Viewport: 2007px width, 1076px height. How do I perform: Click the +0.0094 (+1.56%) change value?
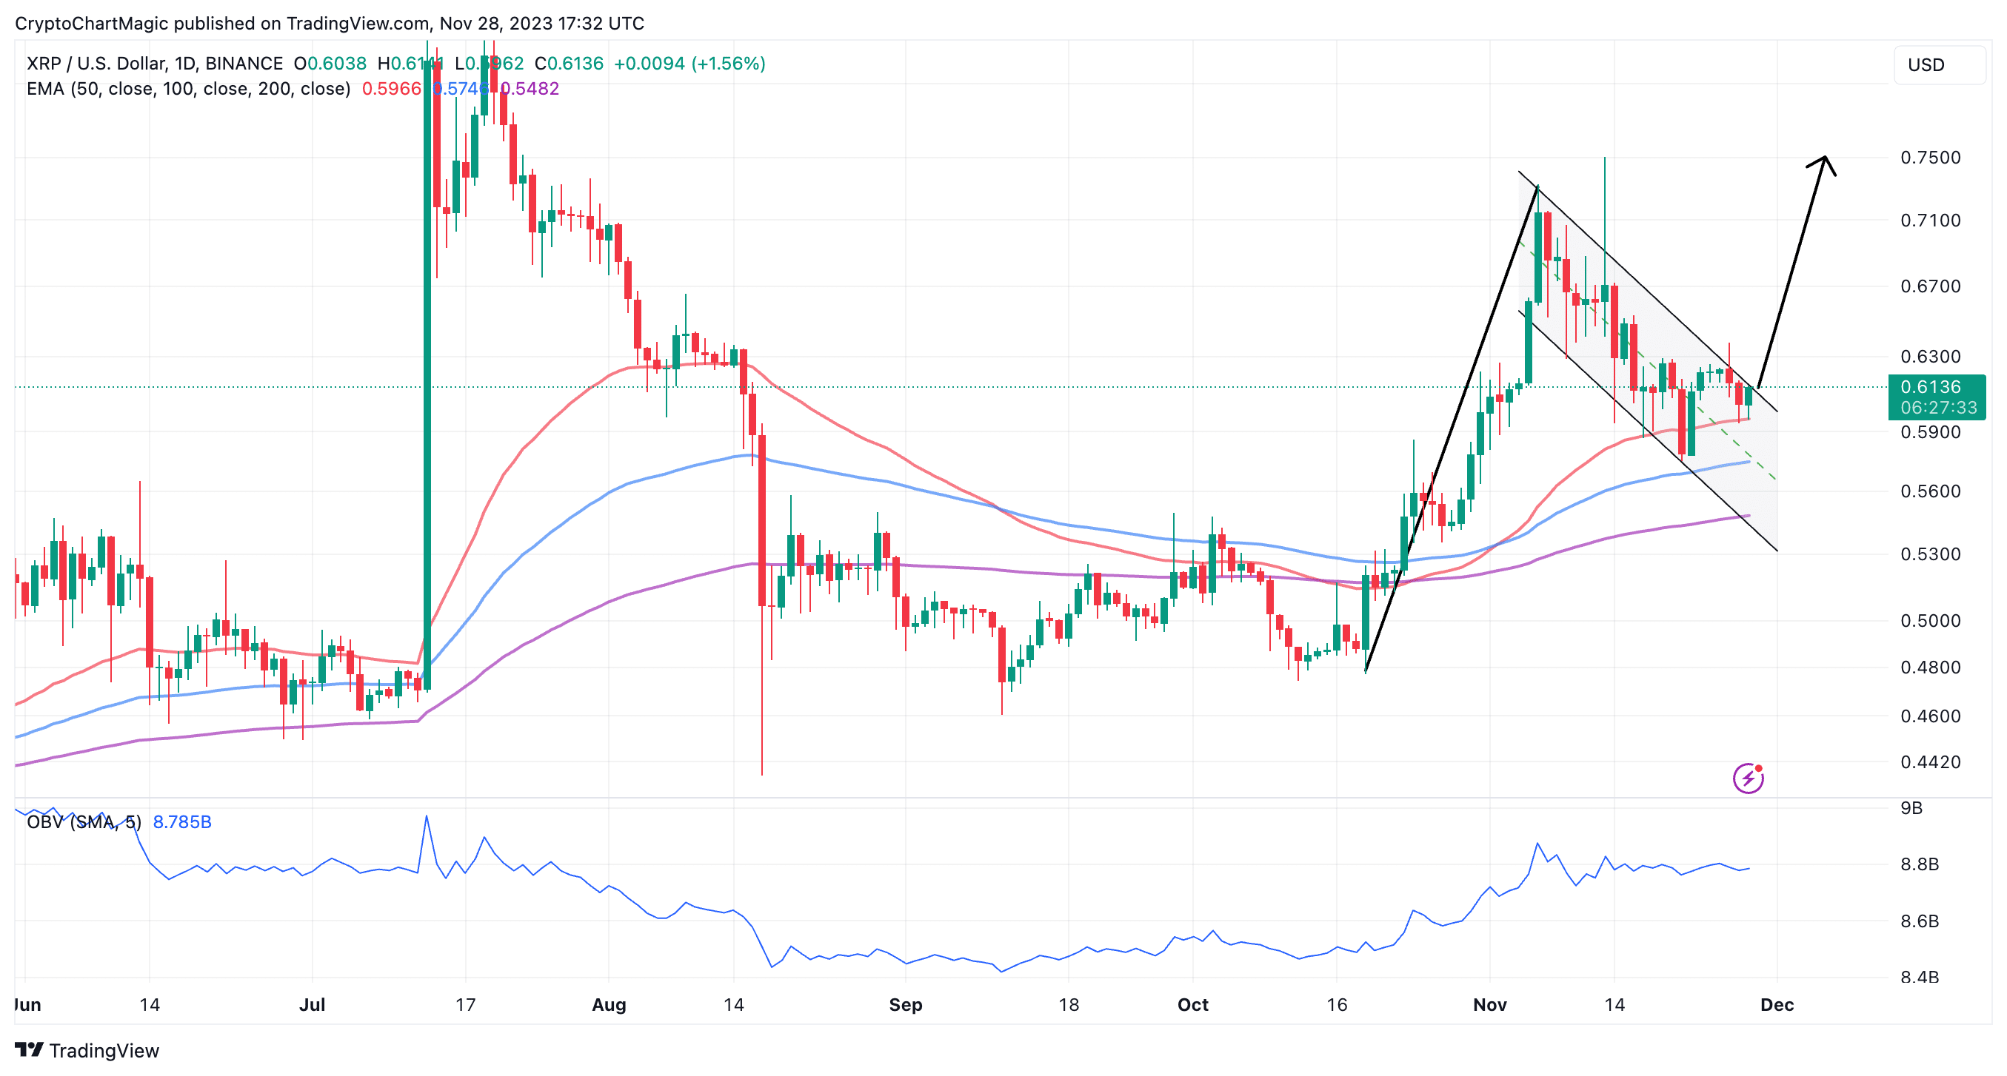689,63
